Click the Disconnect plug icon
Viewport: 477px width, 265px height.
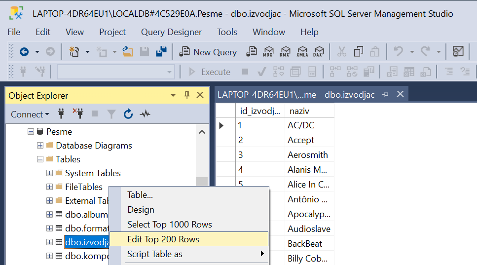pos(78,114)
